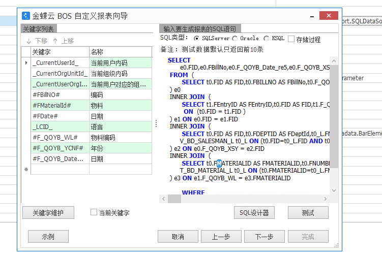Select the #FMaterialId# keyword row

coord(60,106)
